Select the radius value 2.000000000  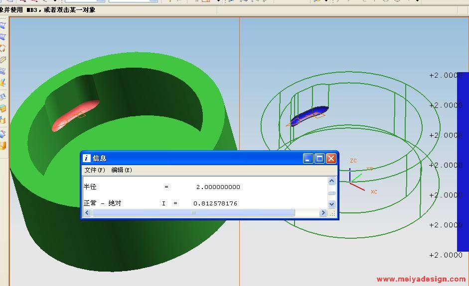218,187
